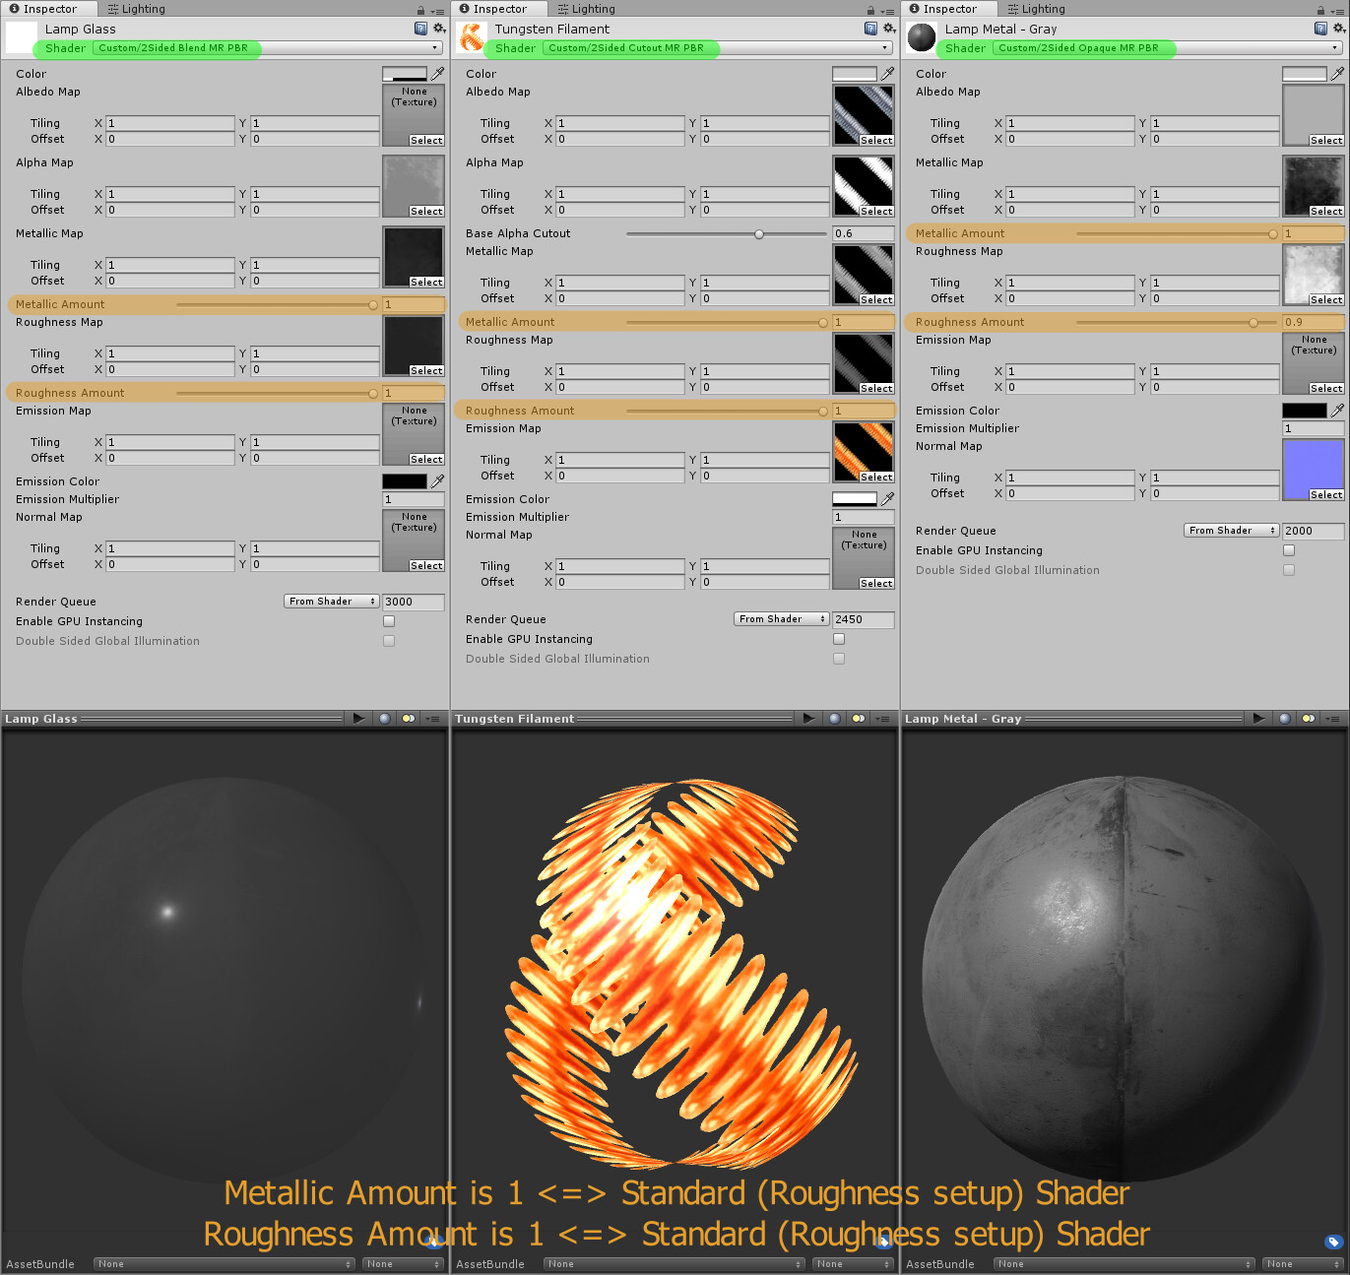1350x1275 pixels.
Task: Check Double Sided Global Illumination on Tungsten Filament
Action: point(839,659)
